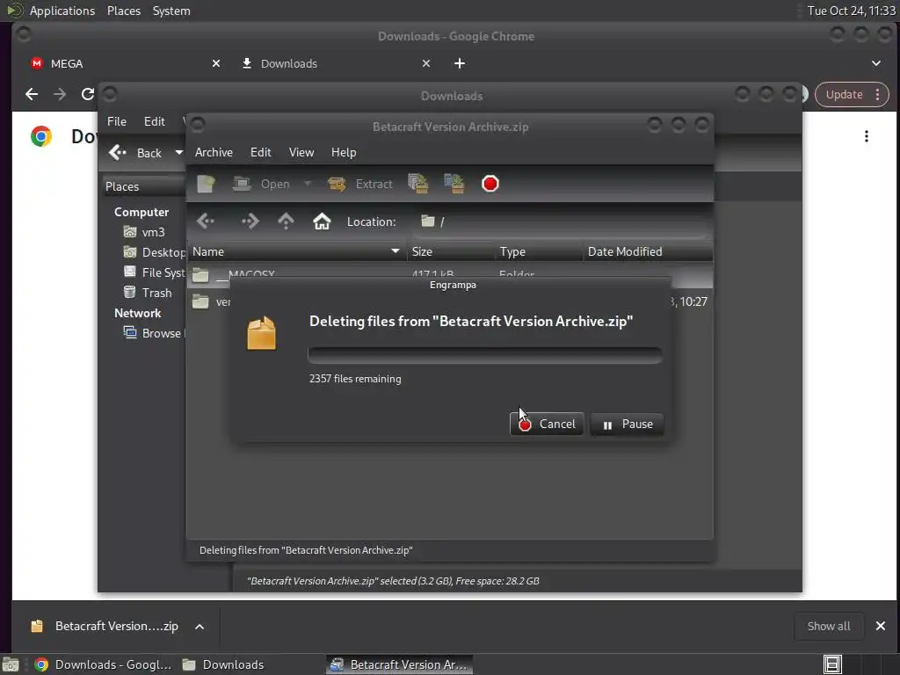The height and width of the screenshot is (675, 900).
Task: Open the Desktop place in the sidebar
Action: pyautogui.click(x=154, y=252)
